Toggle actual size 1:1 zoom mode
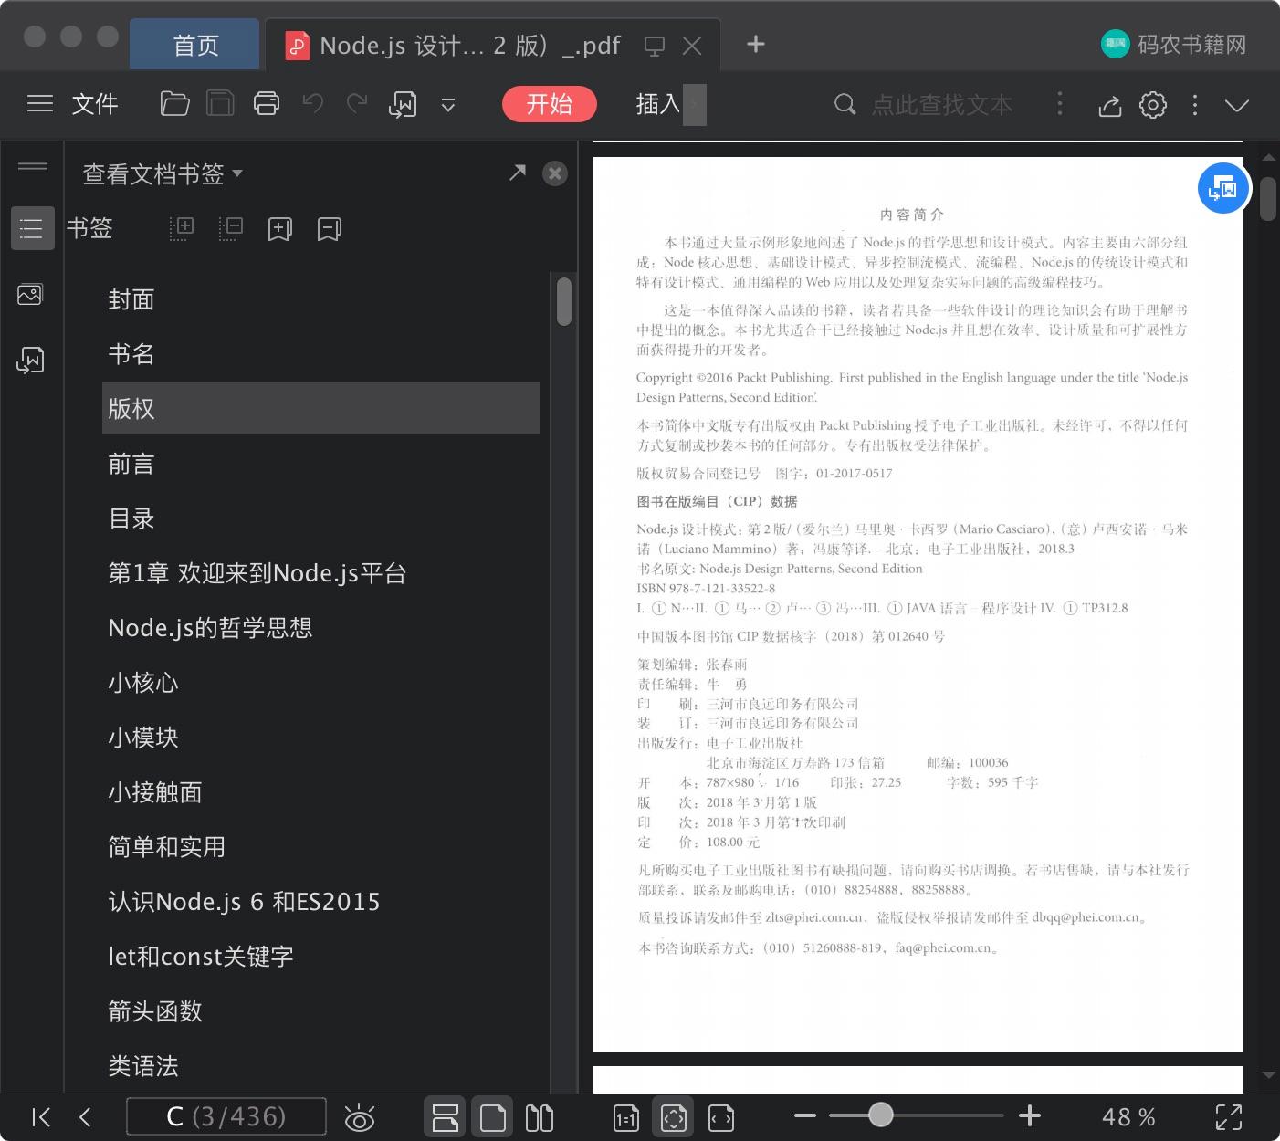 [626, 1116]
